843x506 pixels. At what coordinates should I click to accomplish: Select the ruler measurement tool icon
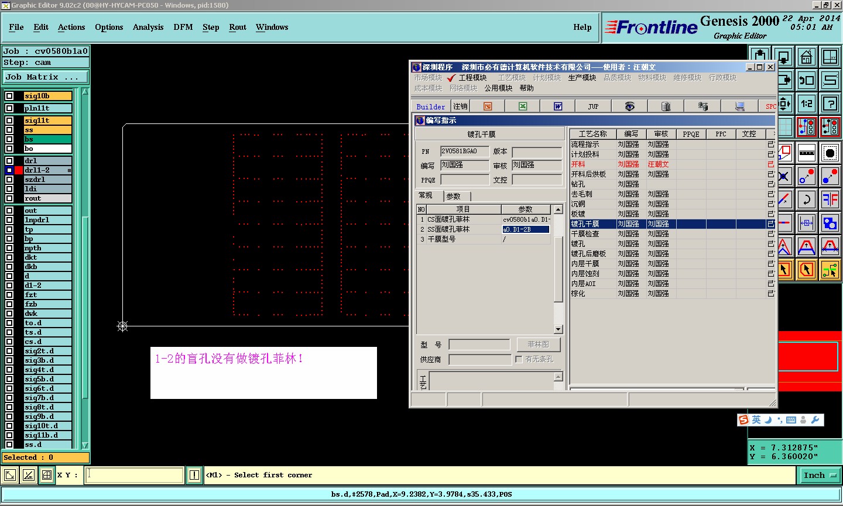(807, 153)
